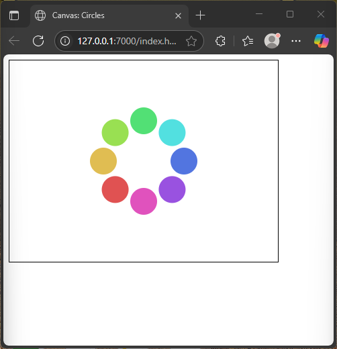337x349 pixels.
Task: Refresh the current page
Action: tap(38, 41)
